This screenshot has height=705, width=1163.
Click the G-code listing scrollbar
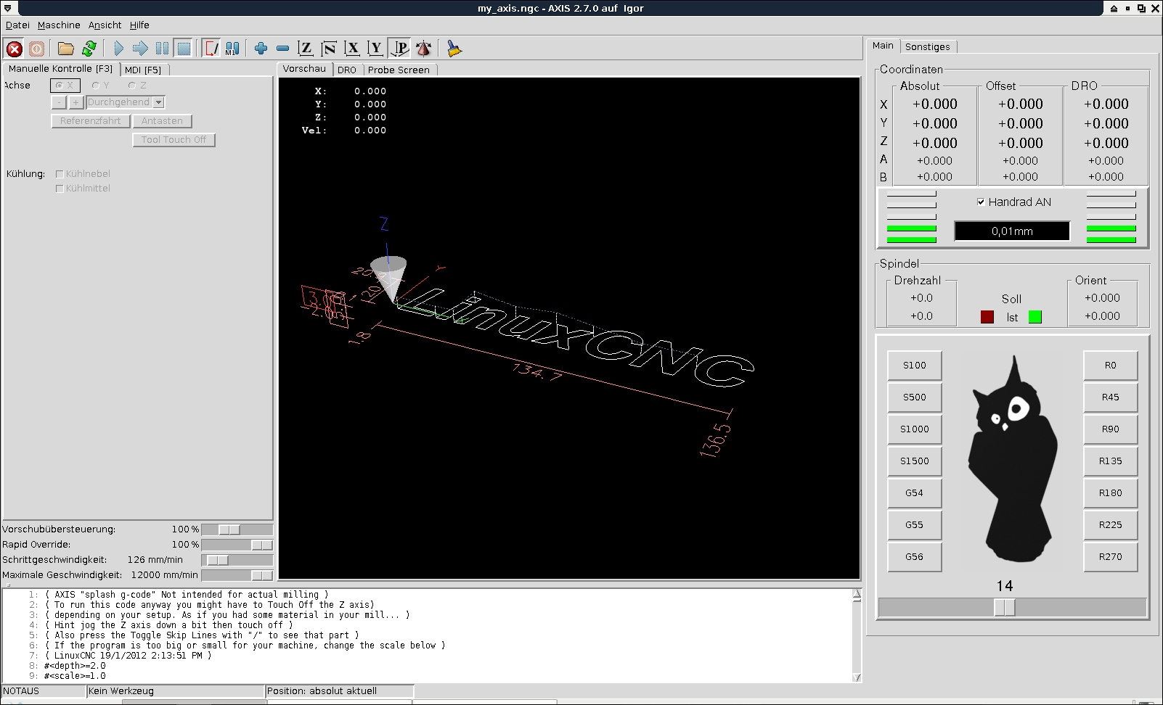coord(857,635)
